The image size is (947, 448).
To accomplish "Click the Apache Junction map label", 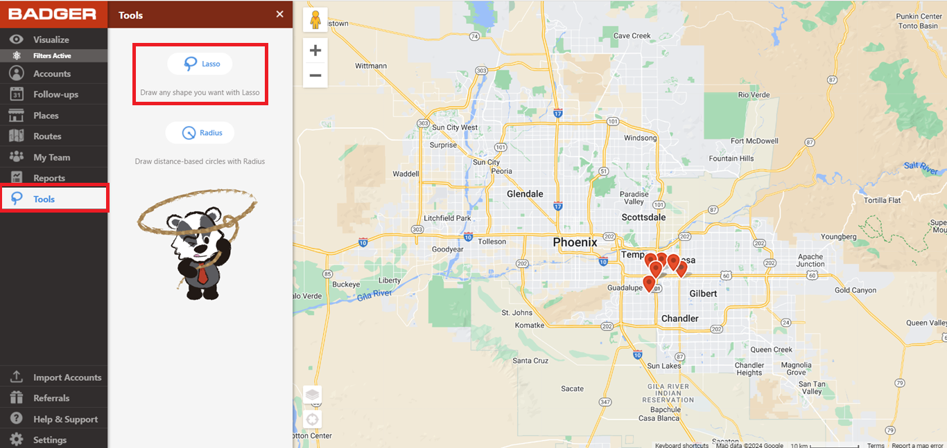I will [x=810, y=260].
